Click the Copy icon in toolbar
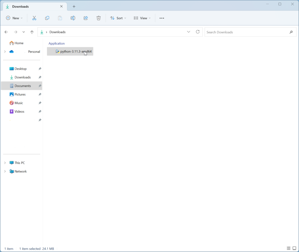 tap(47, 18)
